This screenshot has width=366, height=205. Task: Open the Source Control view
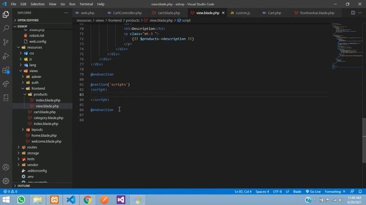tap(6, 42)
